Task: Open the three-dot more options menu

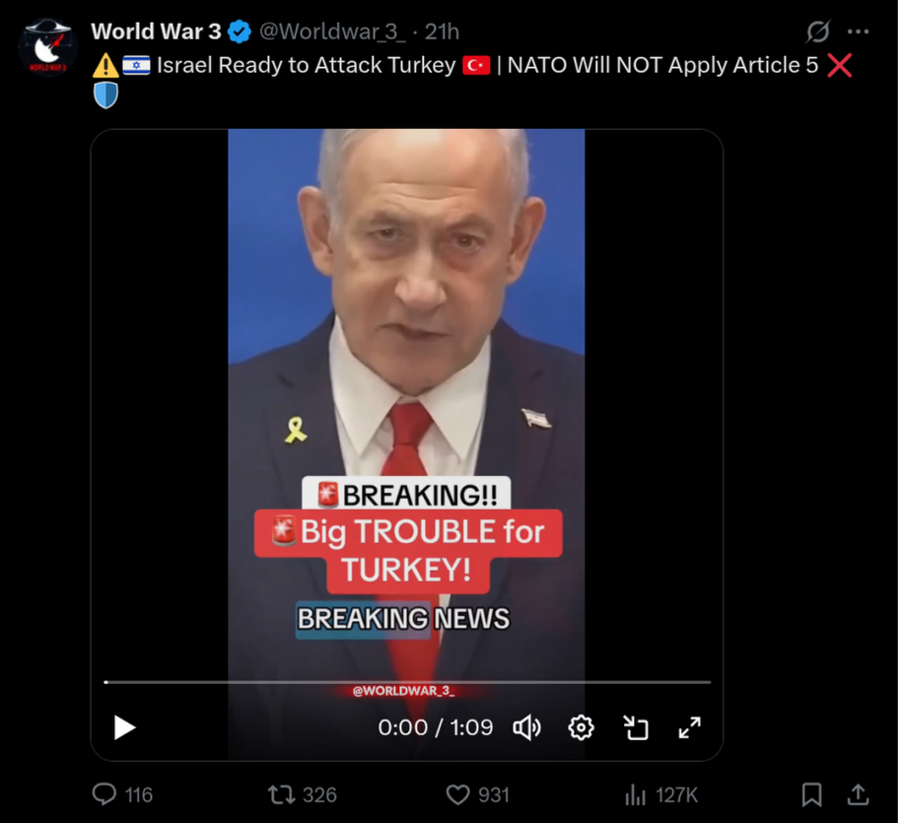Action: [858, 32]
